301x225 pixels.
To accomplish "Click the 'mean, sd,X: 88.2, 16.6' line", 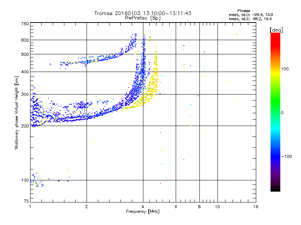I will (250, 19).
